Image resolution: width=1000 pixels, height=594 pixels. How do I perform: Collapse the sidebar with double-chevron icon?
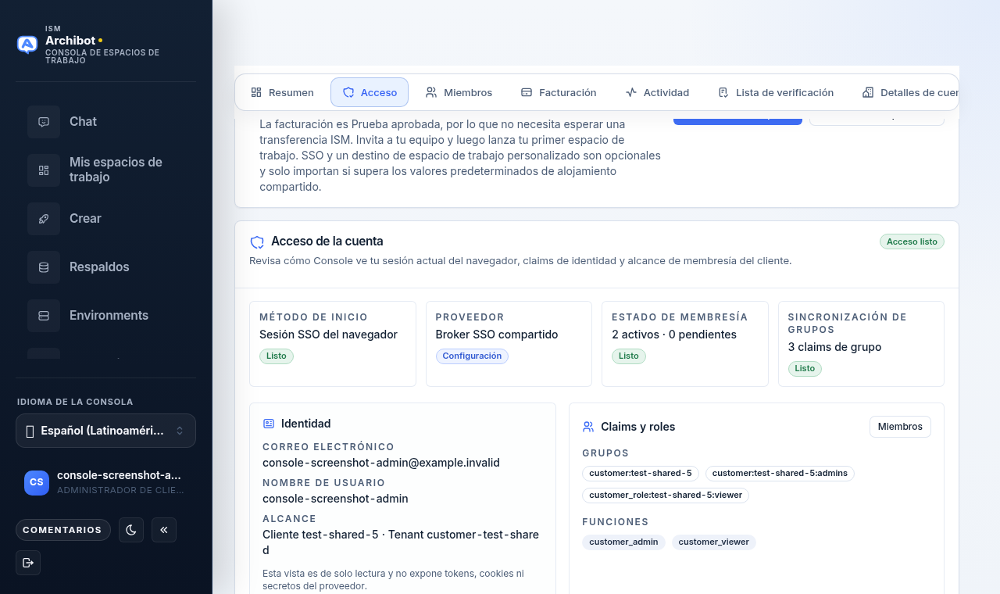164,530
